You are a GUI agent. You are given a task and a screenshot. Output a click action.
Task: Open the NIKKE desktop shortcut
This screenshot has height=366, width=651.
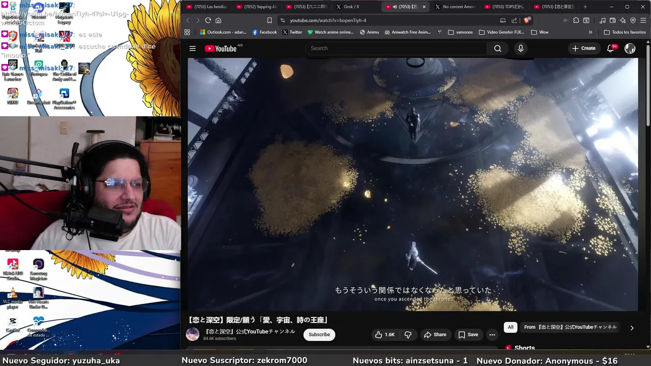point(13,97)
